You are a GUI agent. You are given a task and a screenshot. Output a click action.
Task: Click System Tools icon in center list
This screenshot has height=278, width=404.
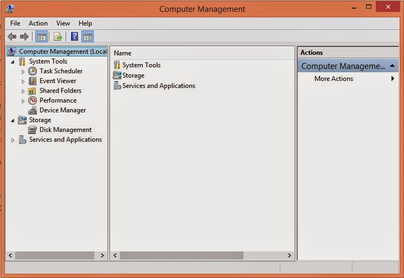point(117,65)
